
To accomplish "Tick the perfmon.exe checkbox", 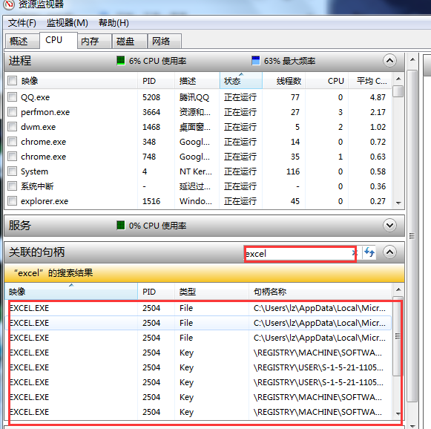I will [12, 111].
